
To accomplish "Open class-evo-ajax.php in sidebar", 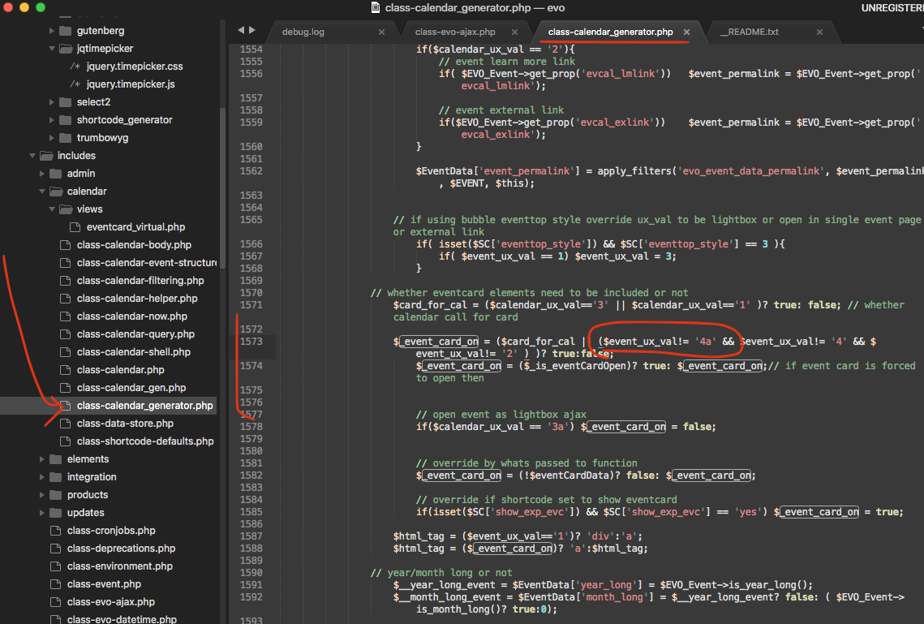I will 111,602.
